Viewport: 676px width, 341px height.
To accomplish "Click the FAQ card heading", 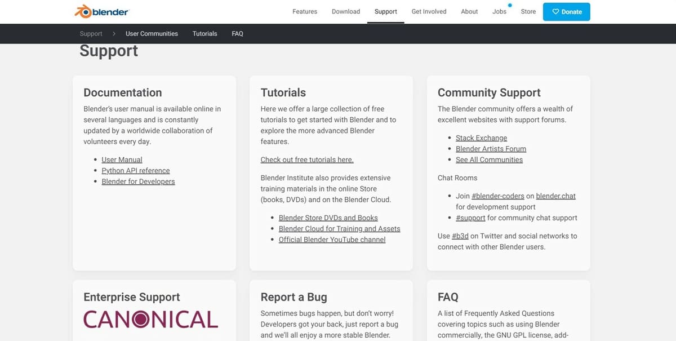I will [448, 297].
